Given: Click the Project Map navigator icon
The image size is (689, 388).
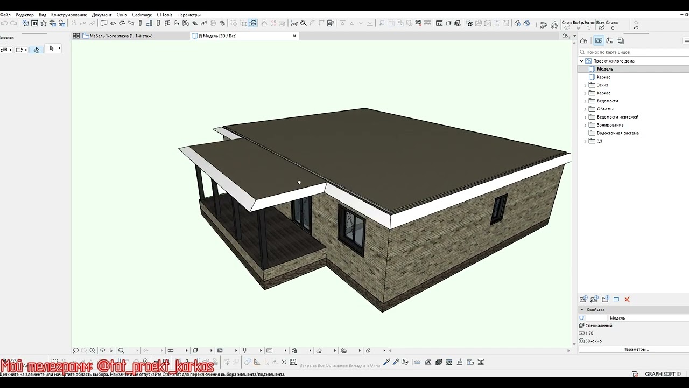Looking at the screenshot, I should tap(583, 40).
